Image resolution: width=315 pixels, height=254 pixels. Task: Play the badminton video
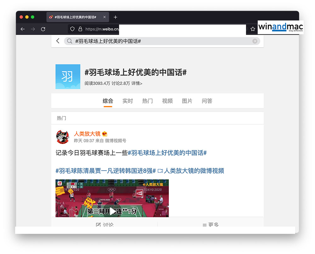click(x=112, y=211)
